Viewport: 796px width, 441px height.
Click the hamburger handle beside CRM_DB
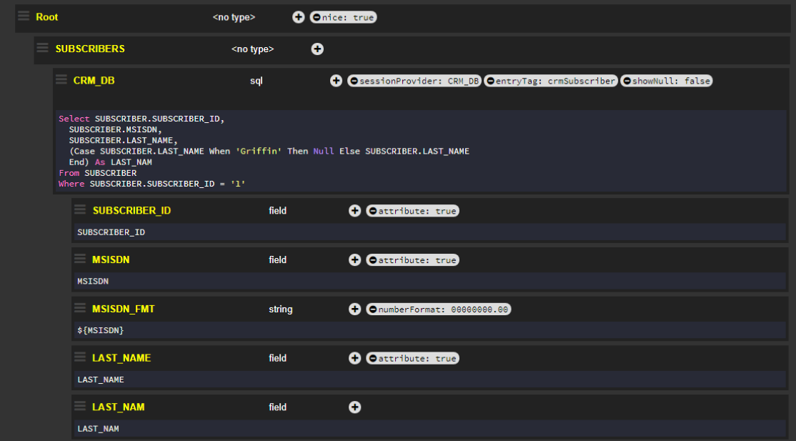[61, 80]
